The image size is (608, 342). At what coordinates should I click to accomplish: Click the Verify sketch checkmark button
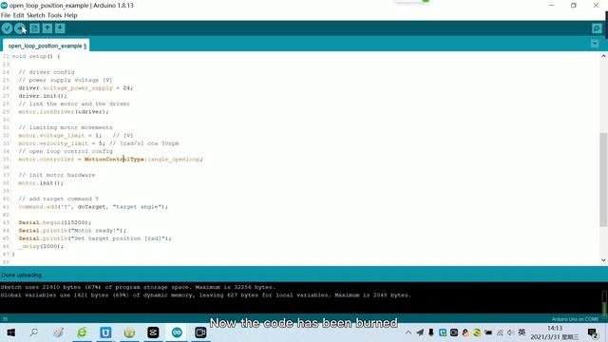point(7,28)
